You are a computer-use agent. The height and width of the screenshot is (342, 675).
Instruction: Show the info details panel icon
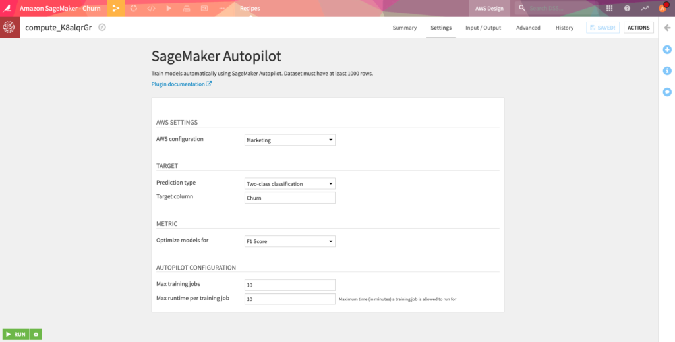[667, 71]
